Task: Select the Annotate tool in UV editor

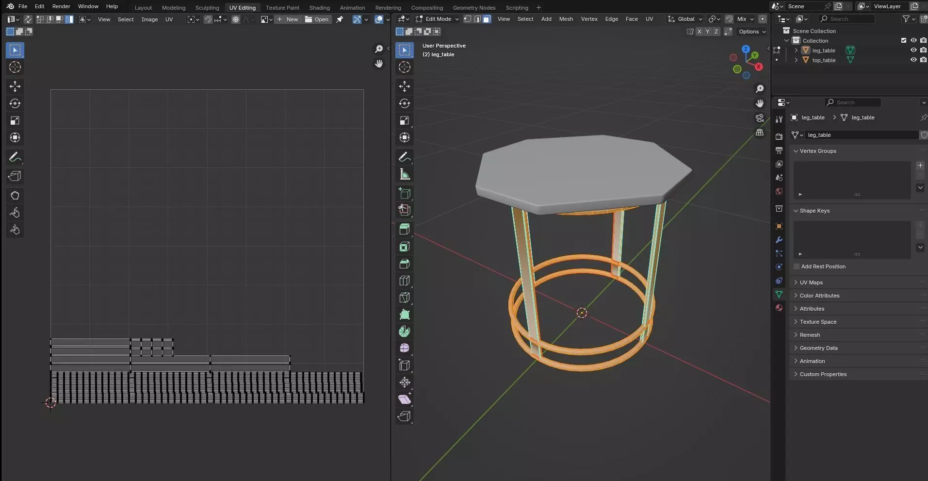Action: [15, 157]
